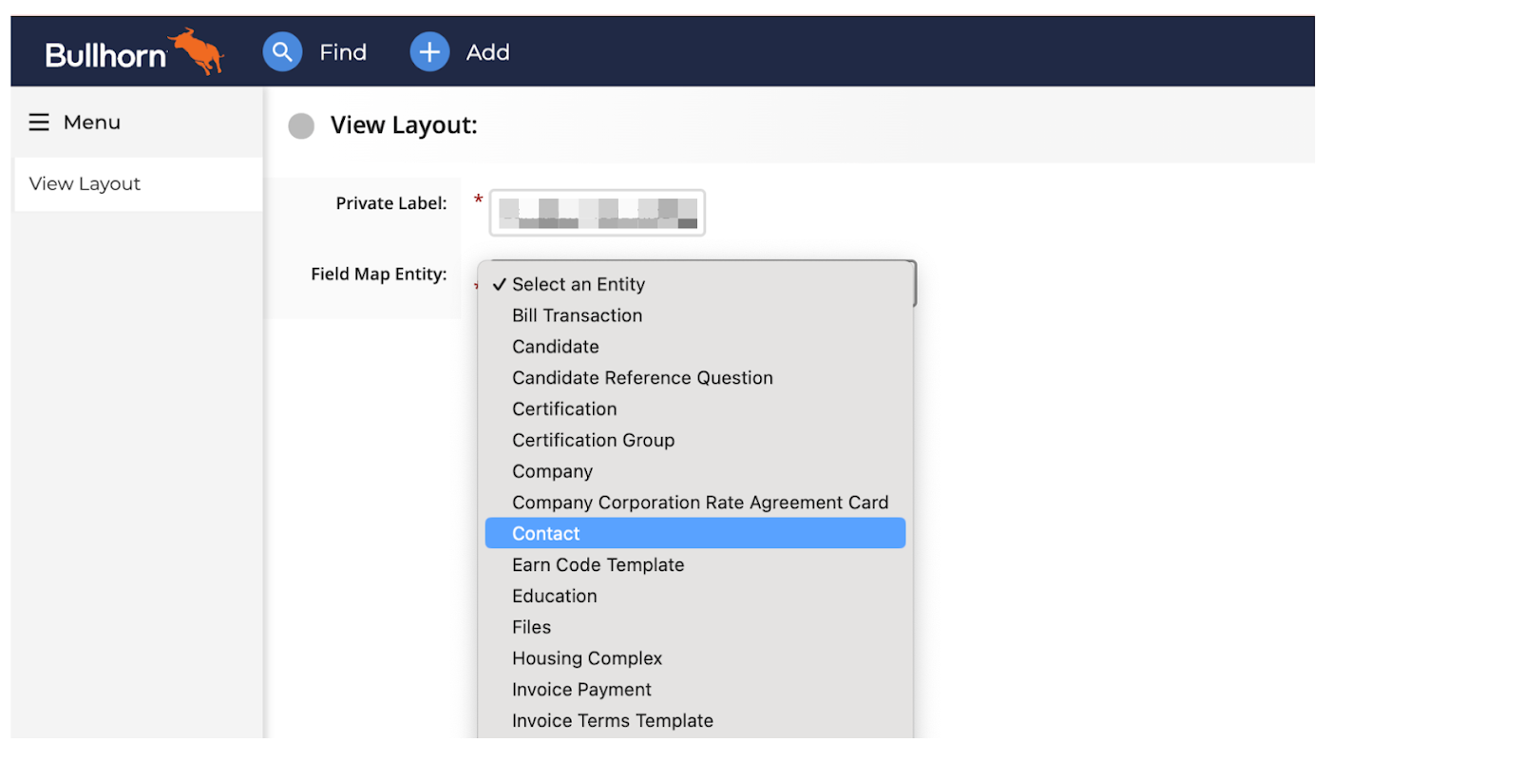The height and width of the screenshot is (760, 1520).
Task: Click the gray circle beside View Layout
Action: [301, 126]
